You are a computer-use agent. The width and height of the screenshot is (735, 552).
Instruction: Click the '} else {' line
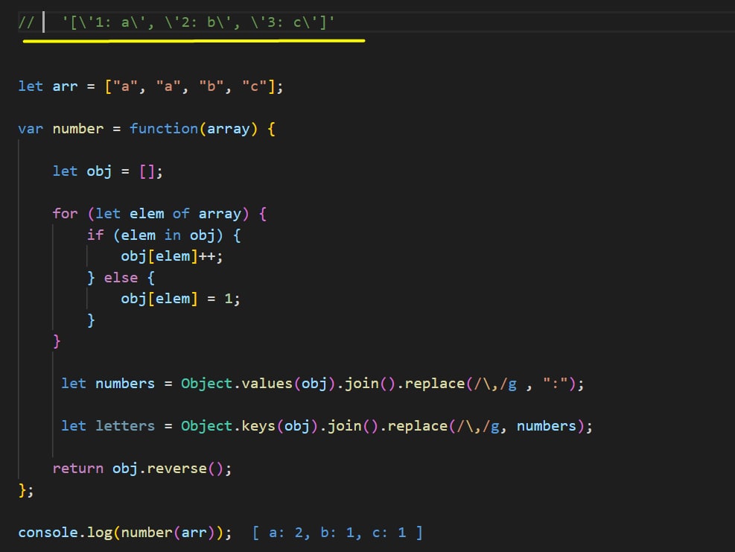click(x=121, y=278)
